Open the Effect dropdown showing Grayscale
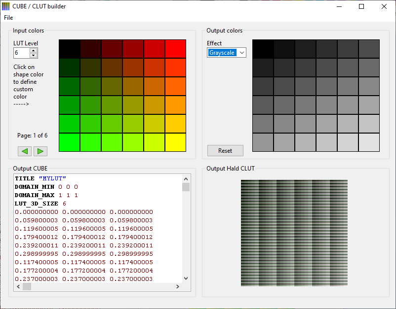 click(227, 53)
